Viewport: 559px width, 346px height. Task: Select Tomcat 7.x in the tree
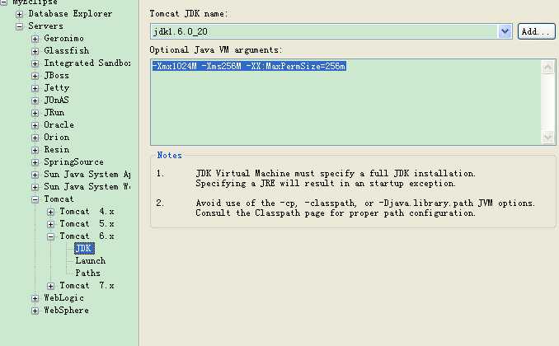coord(87,285)
